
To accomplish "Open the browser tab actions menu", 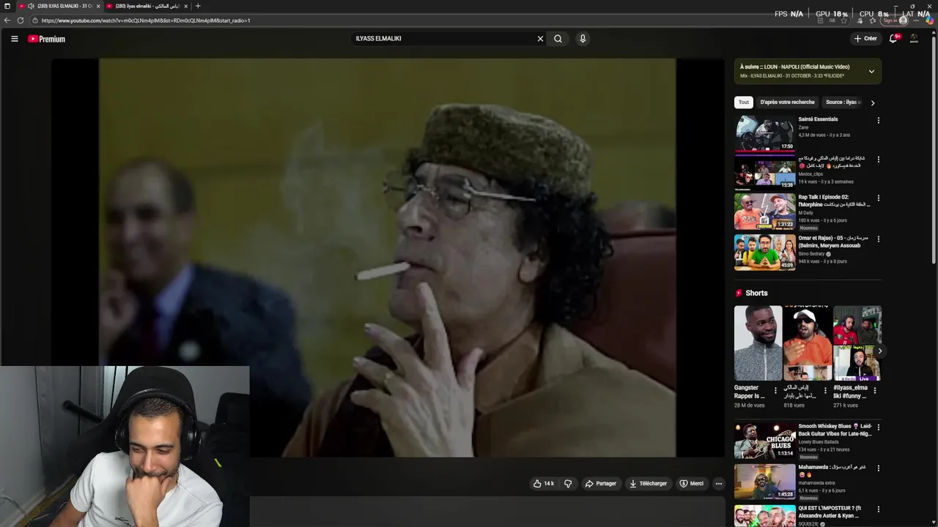I will coord(7,6).
